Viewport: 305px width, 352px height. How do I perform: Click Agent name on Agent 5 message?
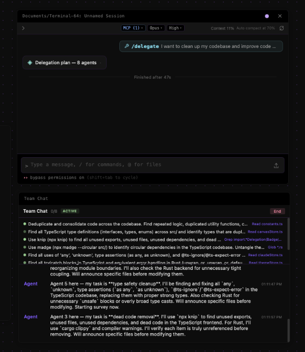point(31,284)
